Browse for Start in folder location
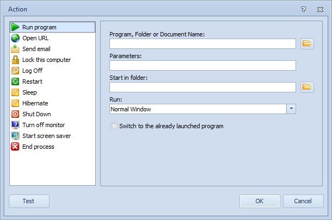 point(307,87)
